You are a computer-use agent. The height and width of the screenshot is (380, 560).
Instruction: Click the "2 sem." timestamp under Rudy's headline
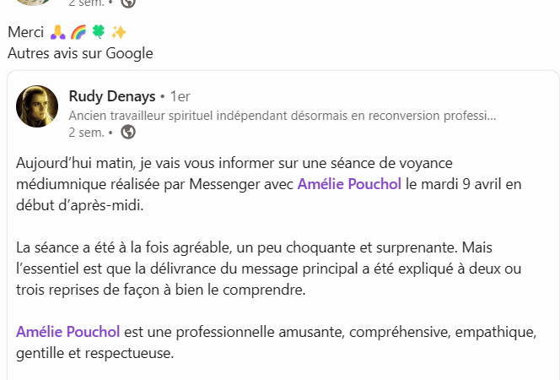click(x=86, y=133)
